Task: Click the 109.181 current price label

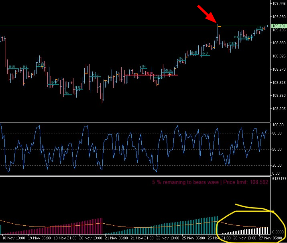Action: [x=279, y=26]
